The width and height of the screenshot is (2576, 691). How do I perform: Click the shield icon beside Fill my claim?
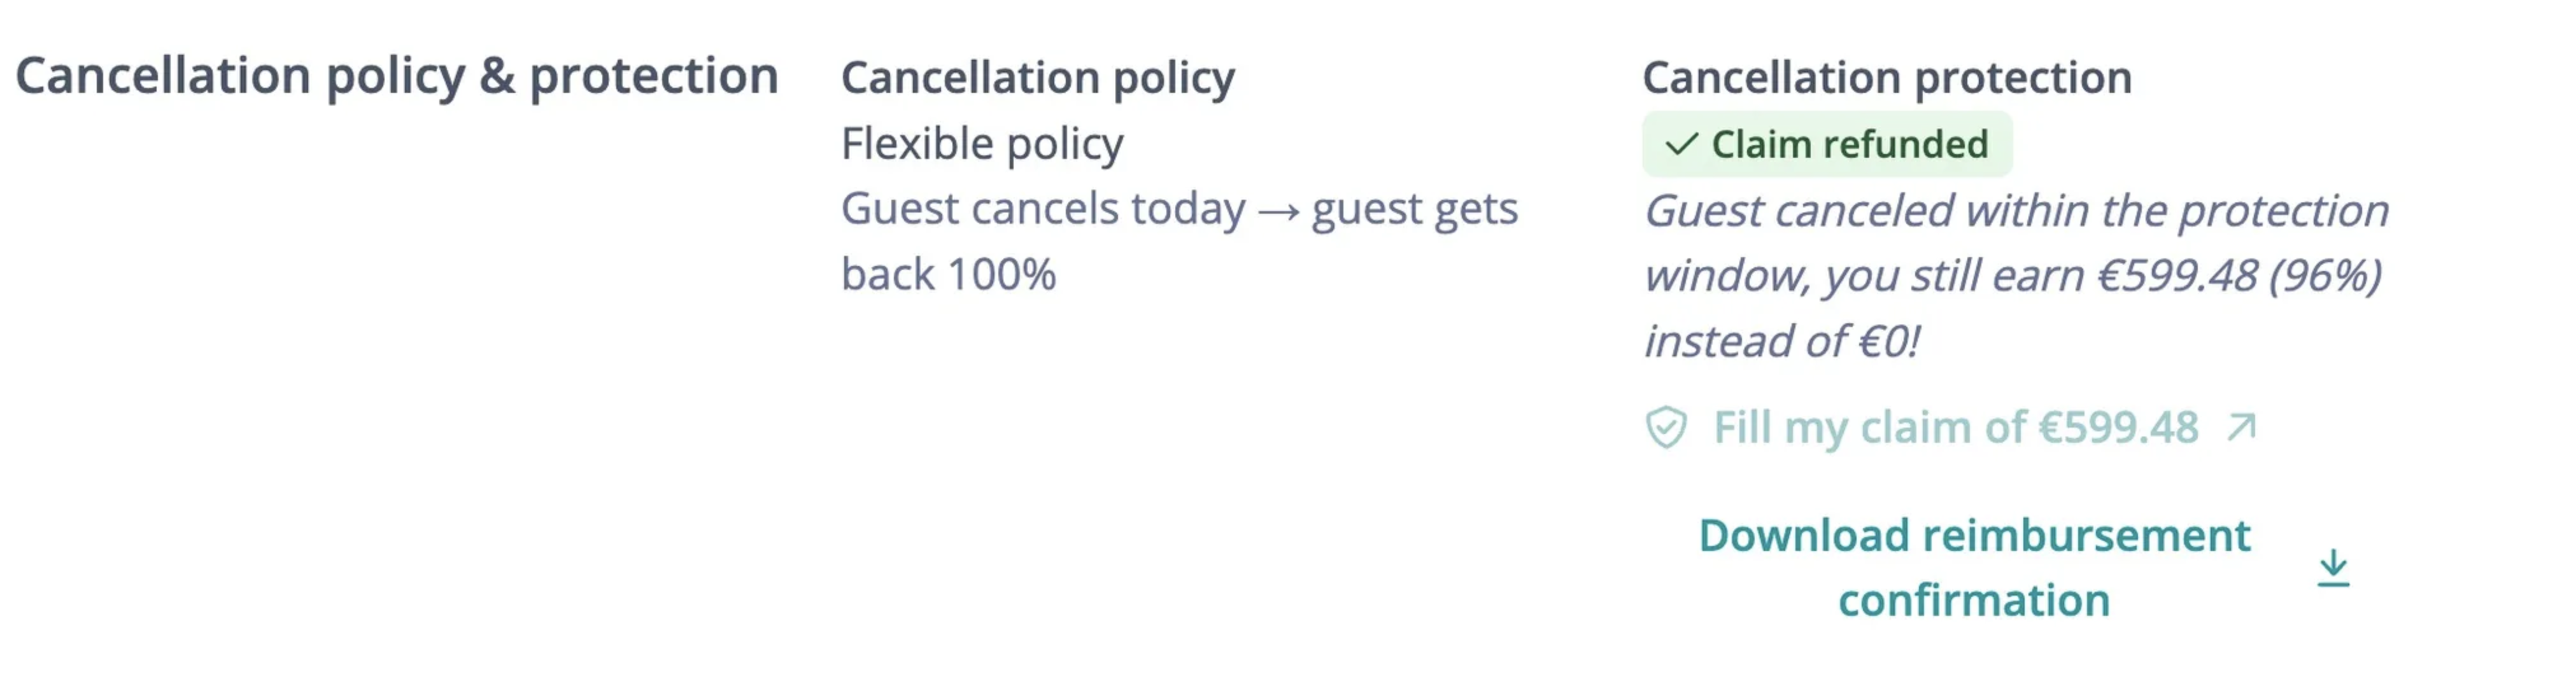1666,428
